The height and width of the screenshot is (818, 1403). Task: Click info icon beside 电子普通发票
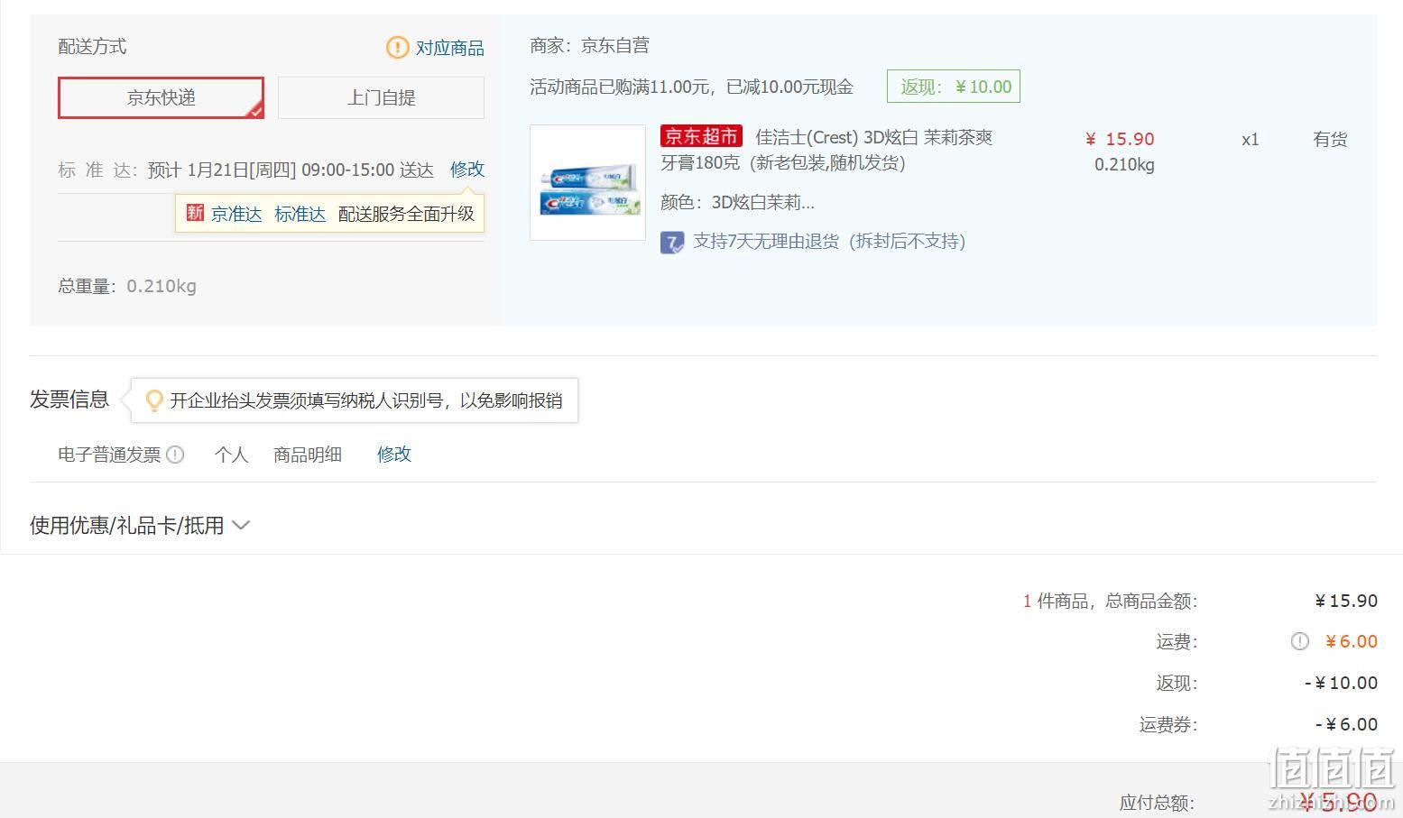175,455
